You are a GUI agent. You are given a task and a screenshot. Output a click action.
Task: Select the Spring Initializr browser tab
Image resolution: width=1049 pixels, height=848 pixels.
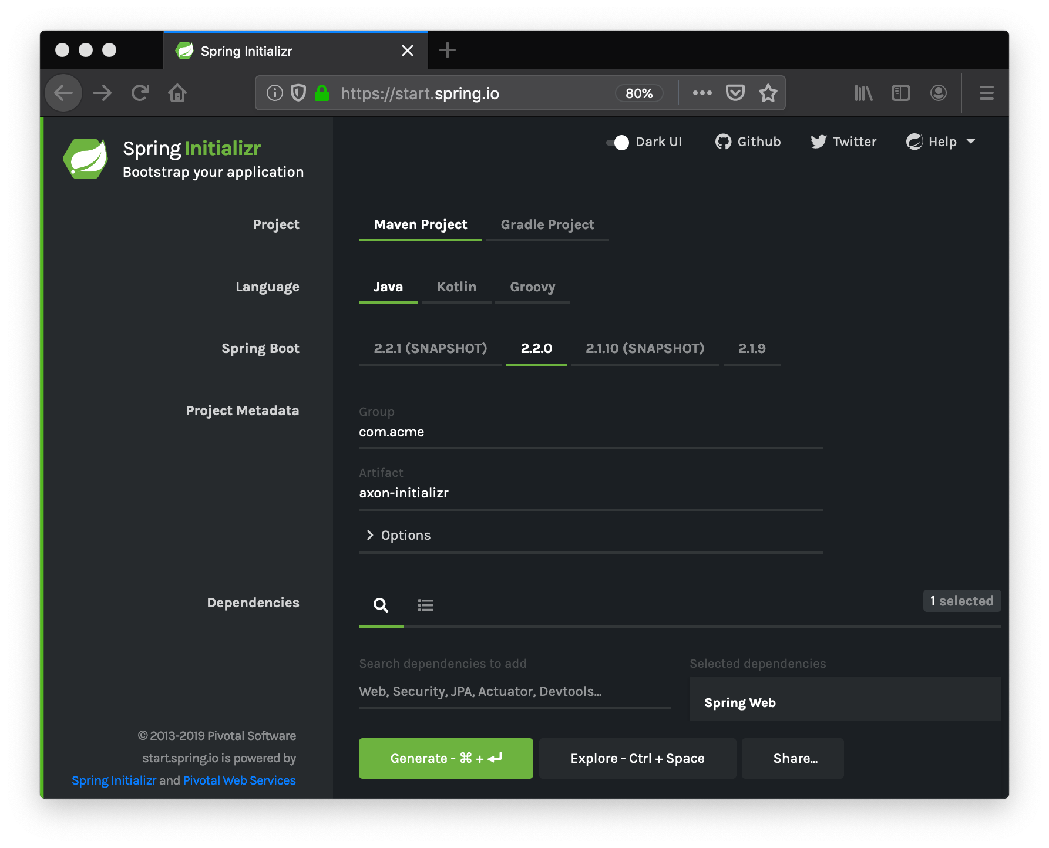[295, 51]
